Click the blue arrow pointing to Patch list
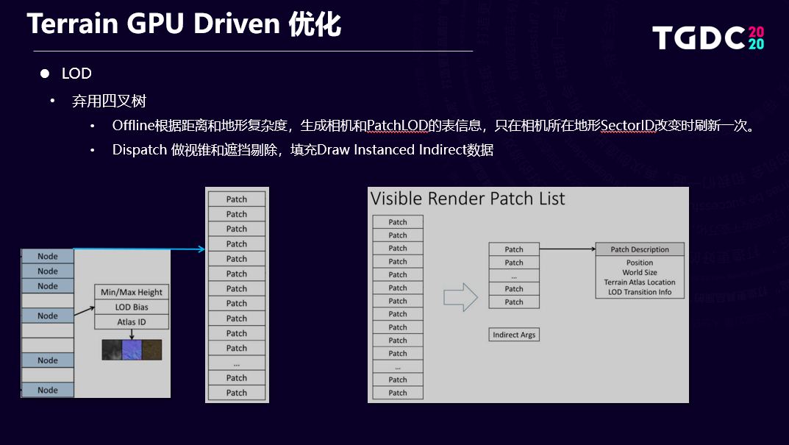 139,249
